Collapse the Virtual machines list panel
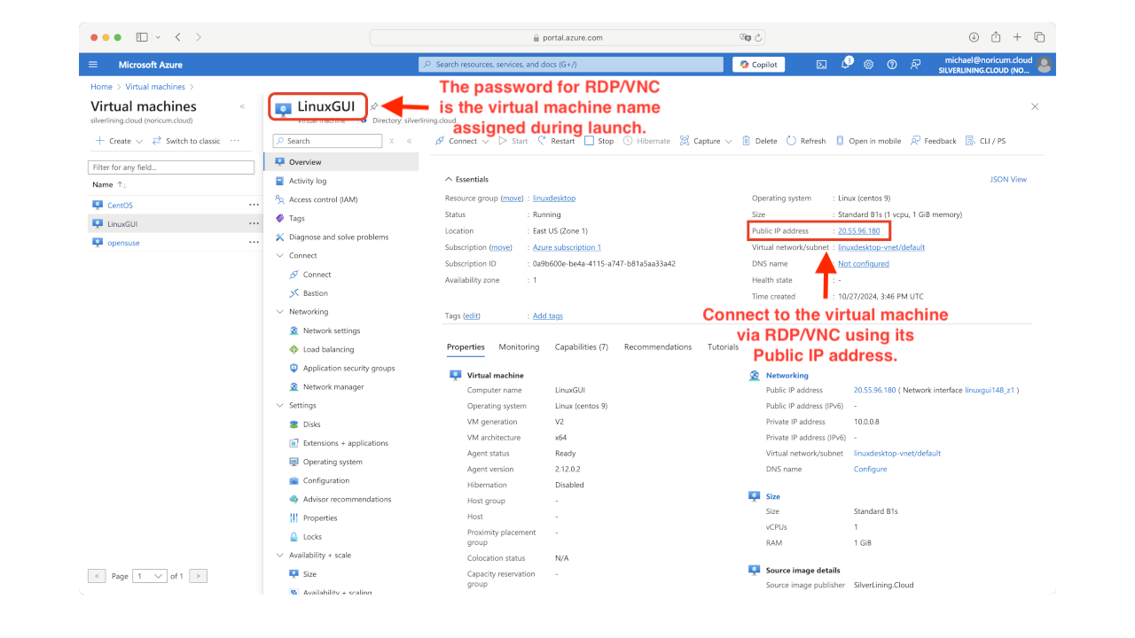1135x638 pixels. point(242,106)
